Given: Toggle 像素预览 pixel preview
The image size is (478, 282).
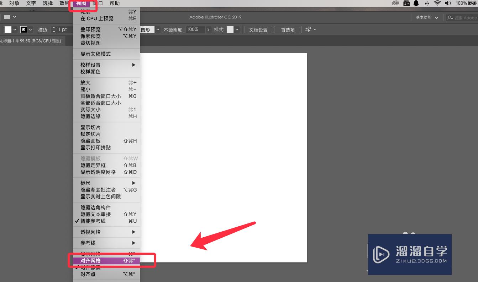Looking at the screenshot, I should point(106,36).
